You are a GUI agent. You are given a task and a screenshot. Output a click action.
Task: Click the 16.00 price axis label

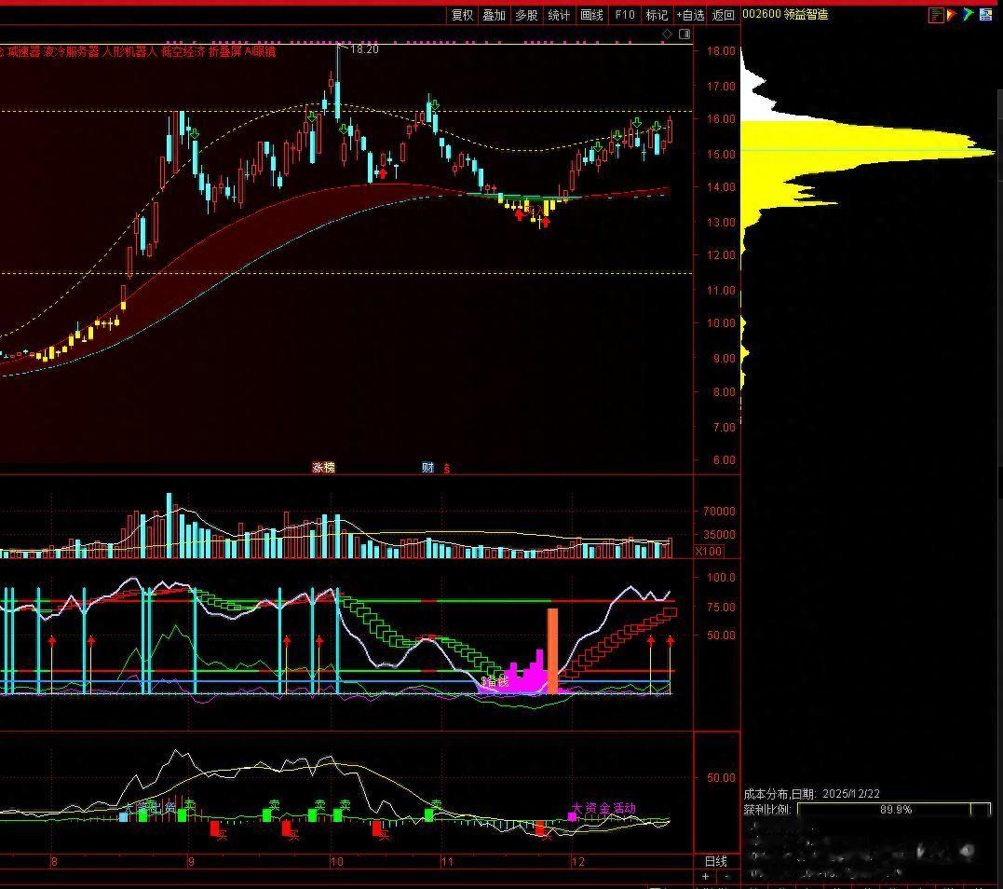(721, 118)
